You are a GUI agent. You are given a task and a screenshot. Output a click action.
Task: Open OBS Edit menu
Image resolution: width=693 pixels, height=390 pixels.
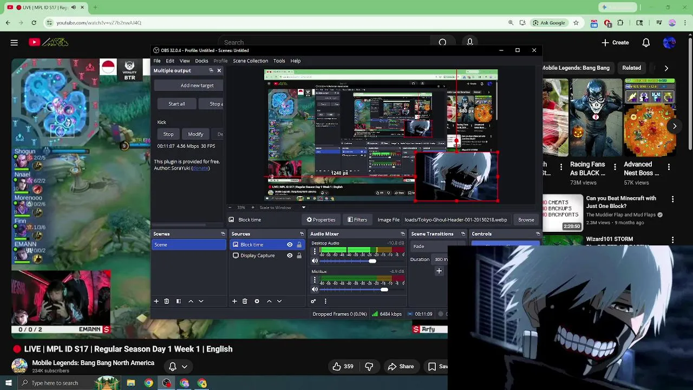(x=170, y=61)
